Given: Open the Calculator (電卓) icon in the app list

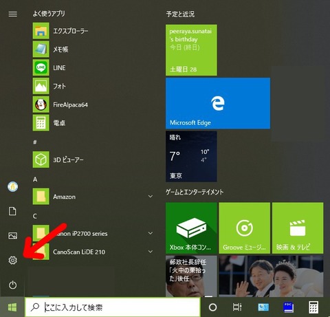Looking at the screenshot, I should pyautogui.click(x=41, y=123).
